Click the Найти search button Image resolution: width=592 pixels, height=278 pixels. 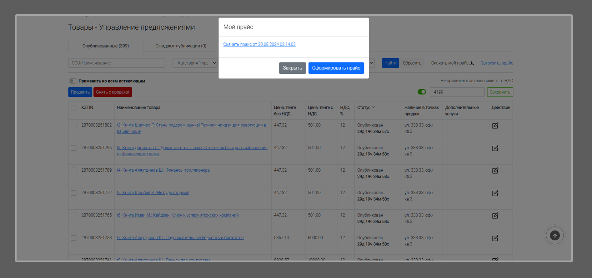click(390, 63)
